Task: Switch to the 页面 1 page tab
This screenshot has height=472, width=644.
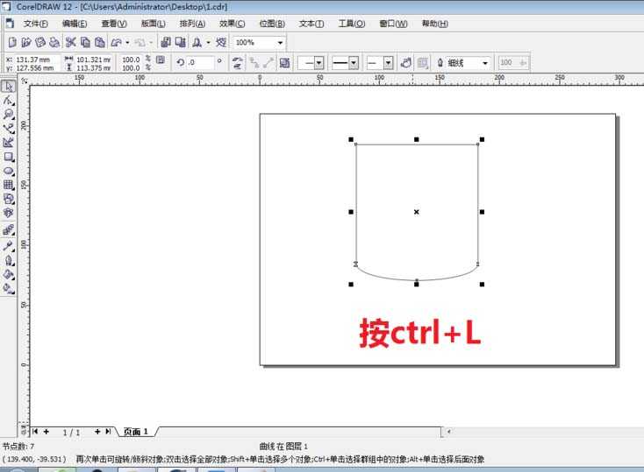Action: (x=135, y=432)
